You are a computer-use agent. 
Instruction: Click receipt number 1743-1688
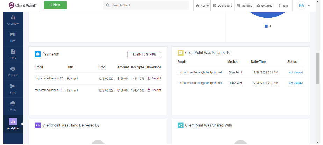coord(138,90)
